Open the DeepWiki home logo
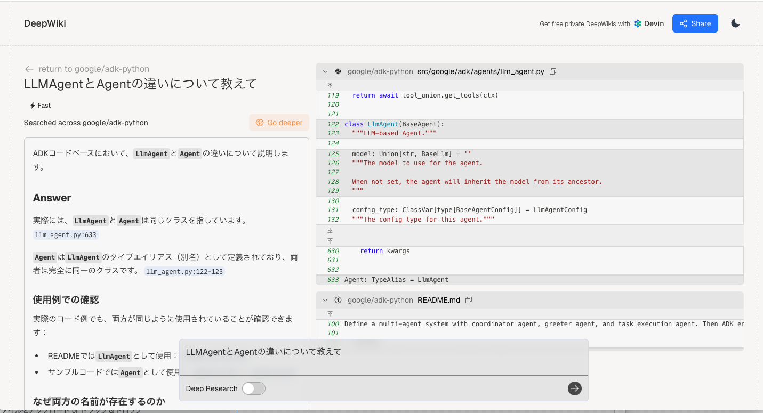763x413 pixels. click(45, 23)
